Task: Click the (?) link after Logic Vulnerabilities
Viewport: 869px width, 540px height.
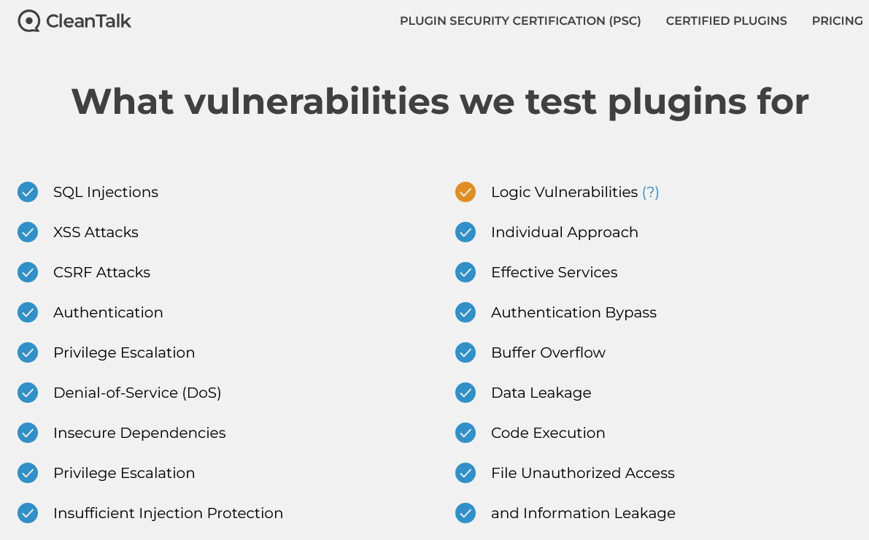Action: [651, 193]
